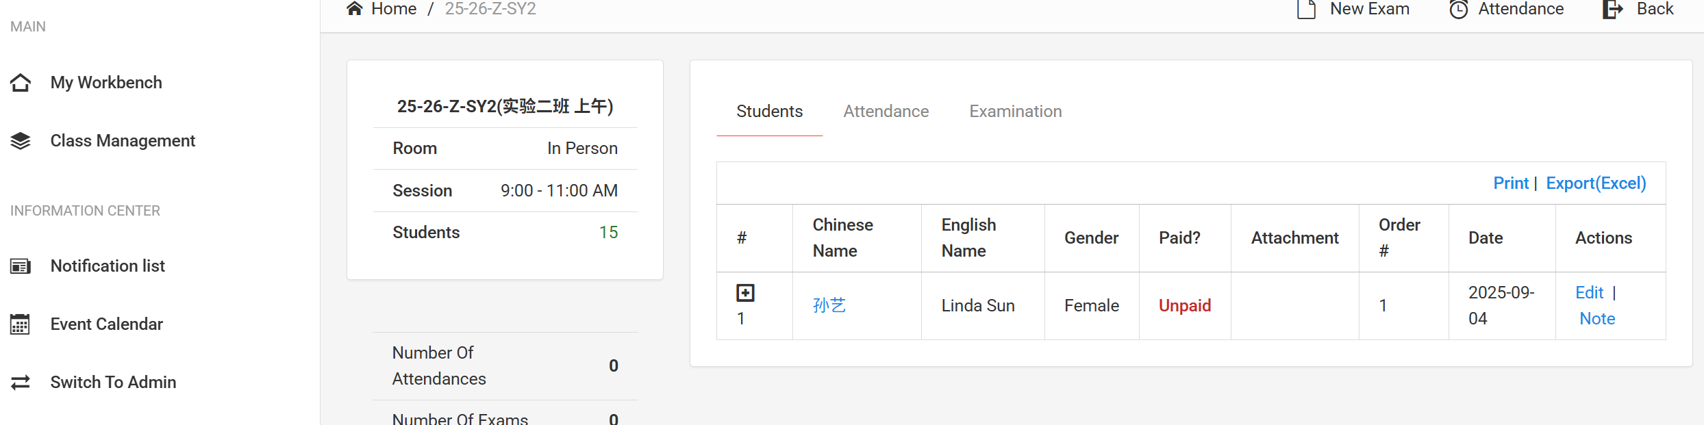Click the New Exam document icon
The width and height of the screenshot is (1704, 425).
[1306, 9]
